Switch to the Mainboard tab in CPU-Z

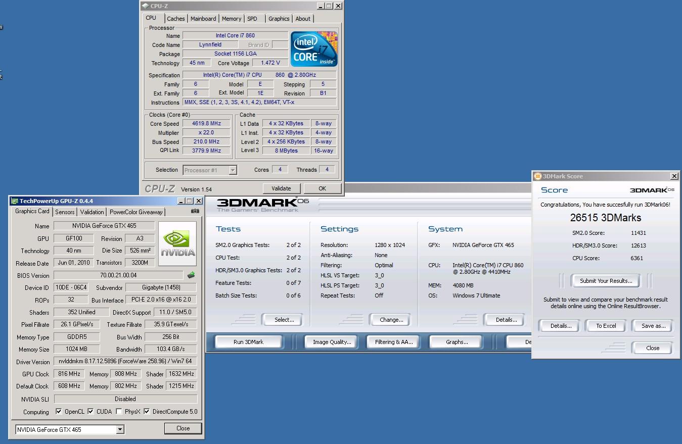tap(203, 19)
